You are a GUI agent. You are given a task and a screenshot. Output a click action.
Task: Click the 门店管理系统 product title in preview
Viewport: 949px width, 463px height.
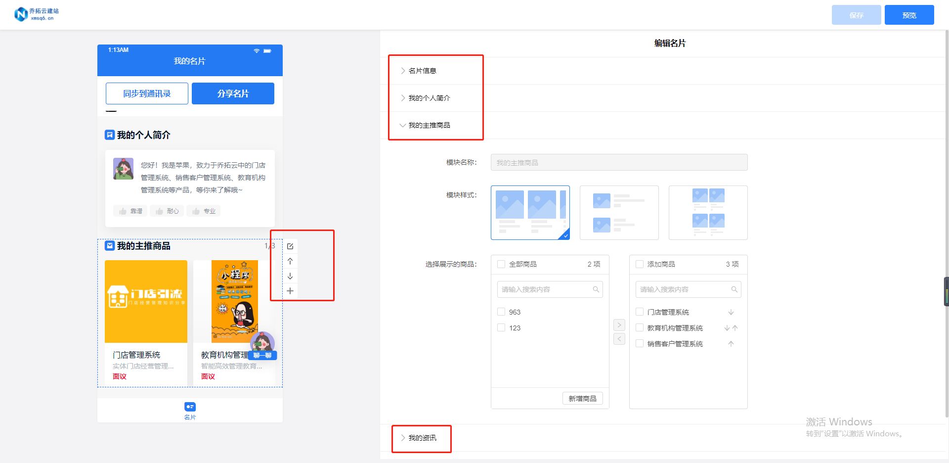[x=136, y=355]
